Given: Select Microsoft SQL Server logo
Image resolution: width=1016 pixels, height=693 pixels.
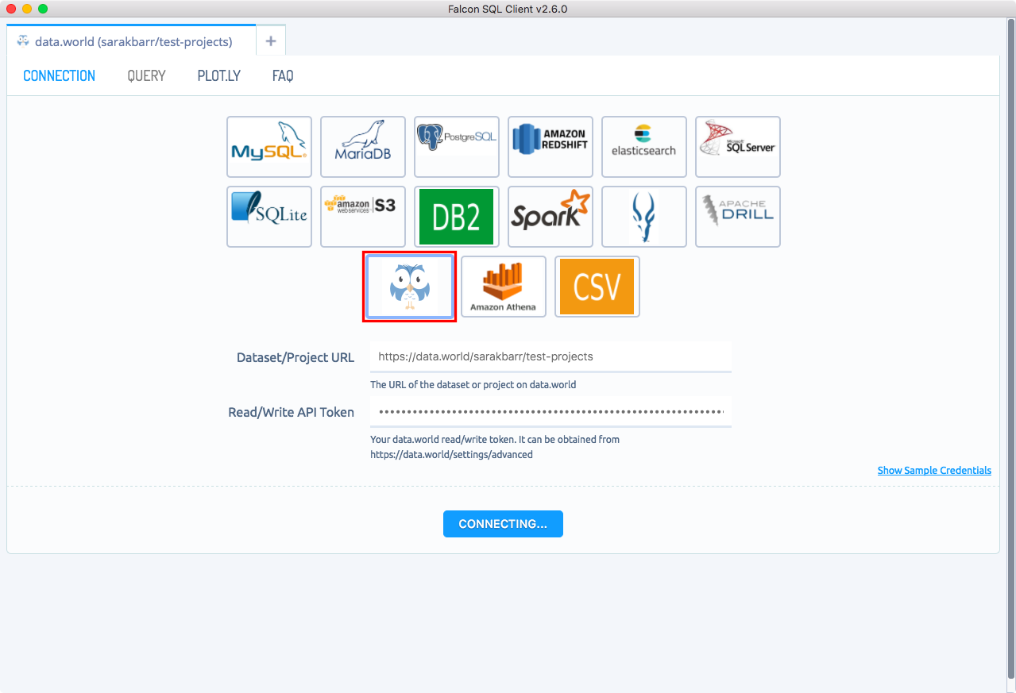Looking at the screenshot, I should pyautogui.click(x=738, y=147).
